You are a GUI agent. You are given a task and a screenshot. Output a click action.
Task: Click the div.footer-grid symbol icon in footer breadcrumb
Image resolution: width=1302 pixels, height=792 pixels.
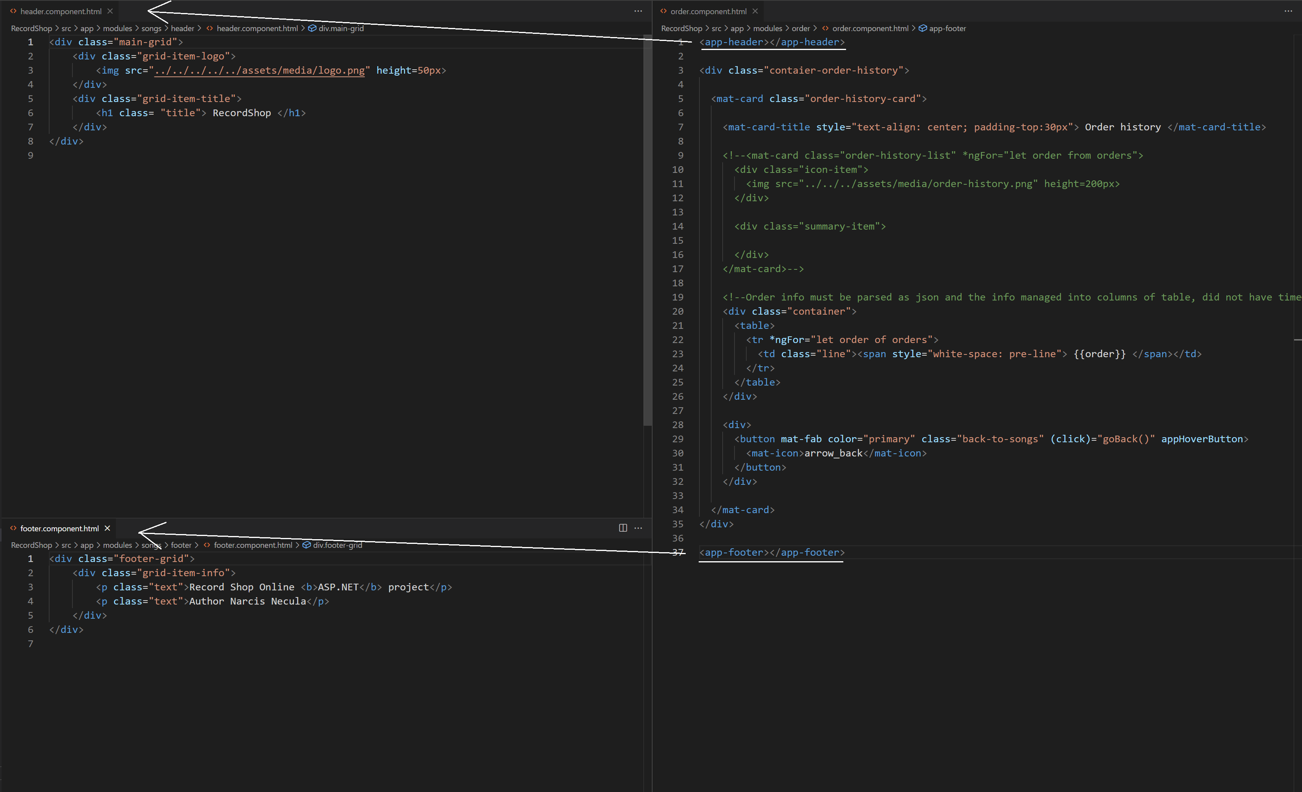coord(307,545)
